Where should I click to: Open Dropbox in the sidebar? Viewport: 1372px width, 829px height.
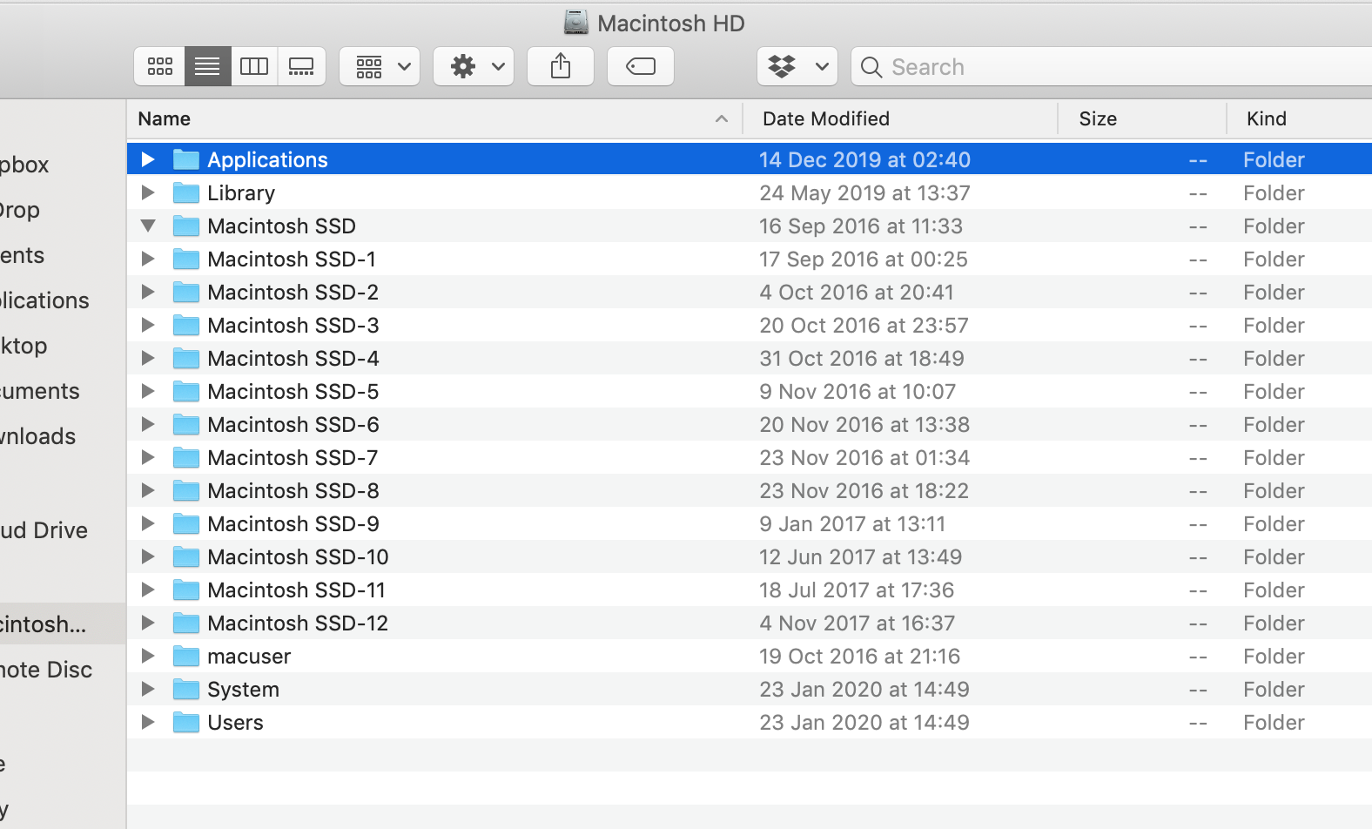[24, 165]
